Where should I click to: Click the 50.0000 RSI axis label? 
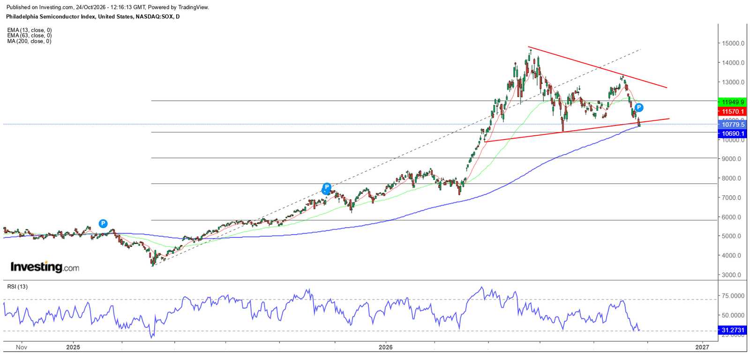pyautogui.click(x=733, y=316)
